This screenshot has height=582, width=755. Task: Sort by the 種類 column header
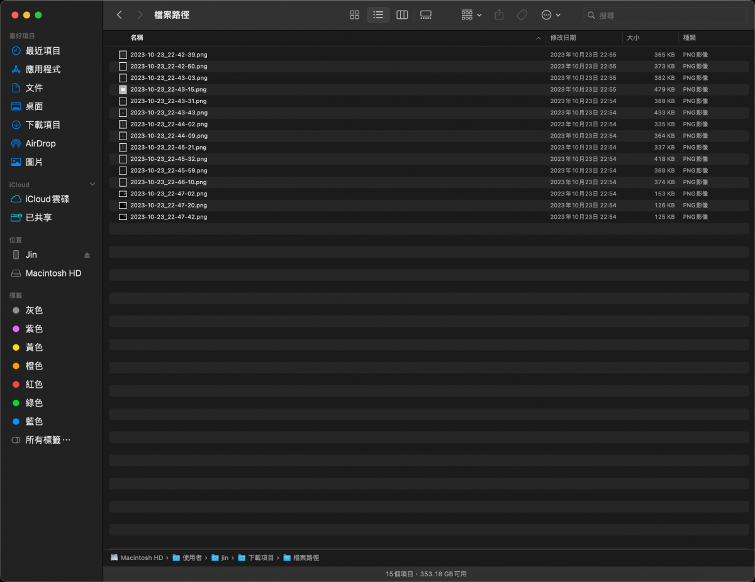pos(690,38)
